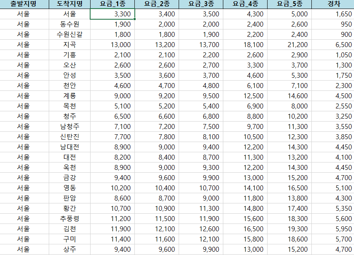Click the 13,000 cell in 지곡 row
Image resolution: width=354 pixels, height=255 pixels.
point(112,45)
